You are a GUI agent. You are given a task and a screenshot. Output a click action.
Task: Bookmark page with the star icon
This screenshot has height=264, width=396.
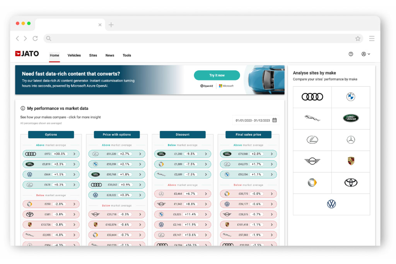[x=358, y=39]
